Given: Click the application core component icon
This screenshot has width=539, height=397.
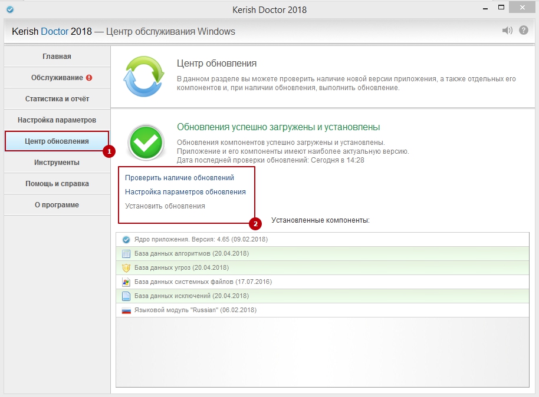Looking at the screenshot, I should (x=126, y=240).
